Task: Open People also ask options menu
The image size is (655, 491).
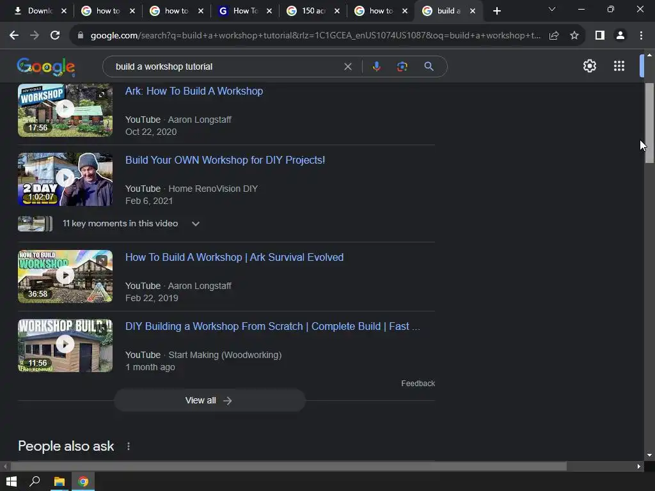Action: (128, 446)
